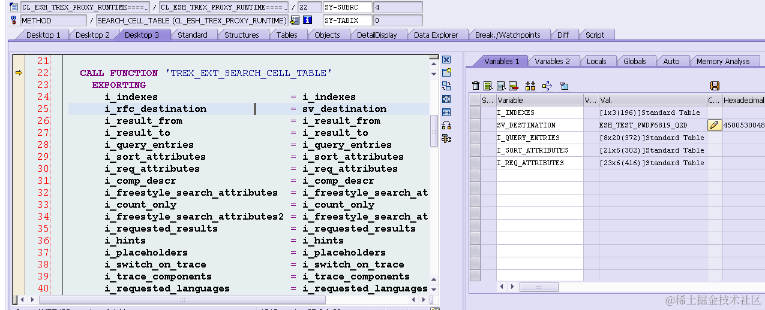Click the icon left of the info button

[295, 20]
